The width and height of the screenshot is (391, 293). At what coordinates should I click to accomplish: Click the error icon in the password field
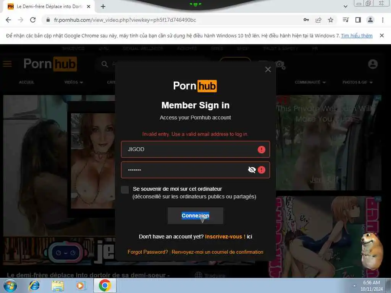261,170
